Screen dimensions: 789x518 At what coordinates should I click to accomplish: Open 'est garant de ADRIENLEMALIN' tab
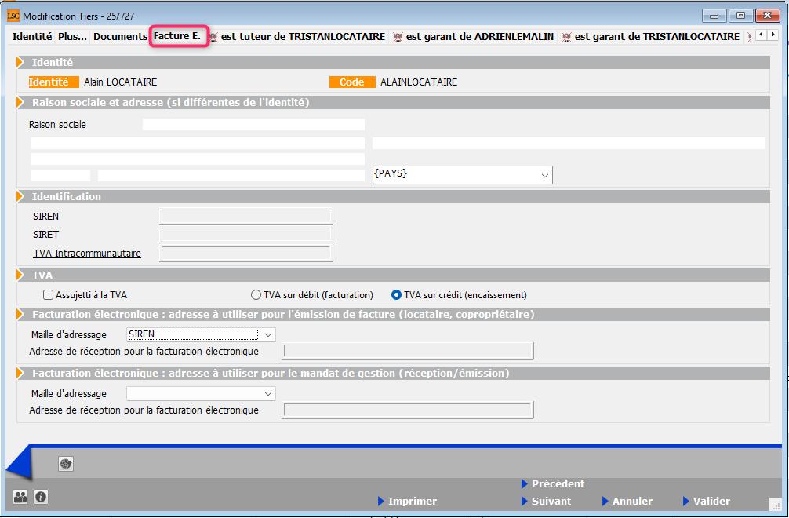pyautogui.click(x=474, y=37)
